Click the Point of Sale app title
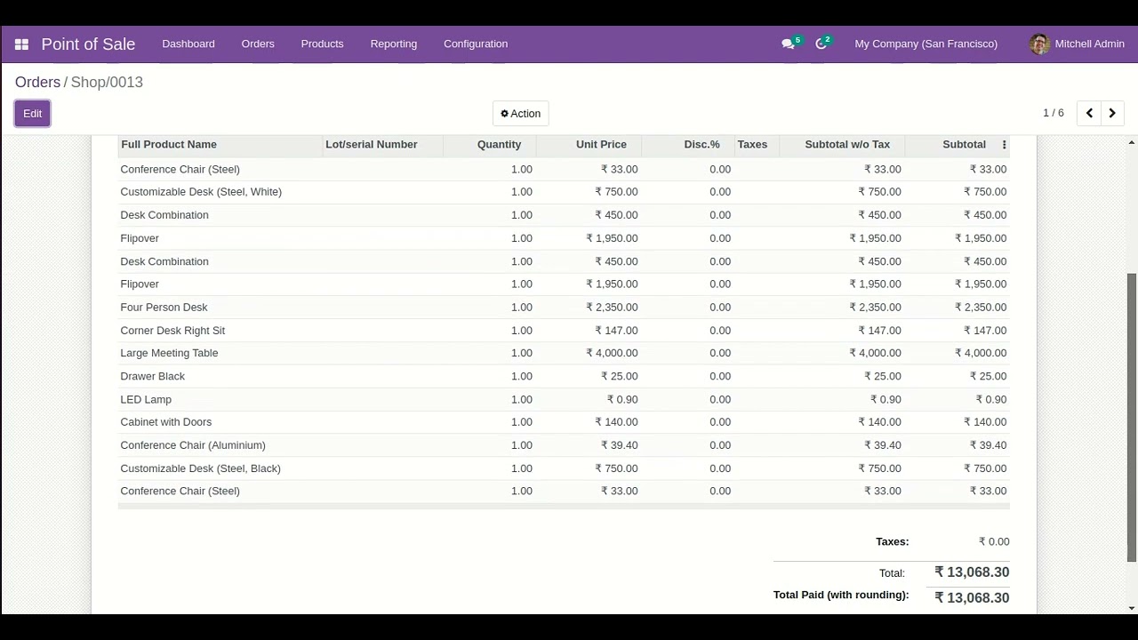This screenshot has width=1138, height=640. (88, 44)
